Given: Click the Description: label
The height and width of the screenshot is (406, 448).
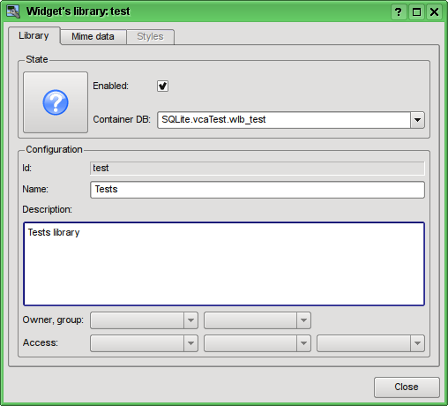Looking at the screenshot, I should (47, 209).
